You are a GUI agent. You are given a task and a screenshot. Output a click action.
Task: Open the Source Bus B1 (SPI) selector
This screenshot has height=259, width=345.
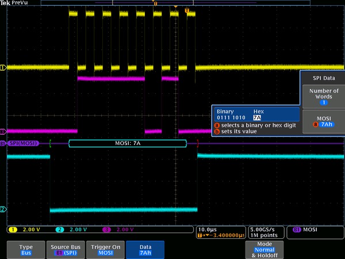tap(65, 249)
